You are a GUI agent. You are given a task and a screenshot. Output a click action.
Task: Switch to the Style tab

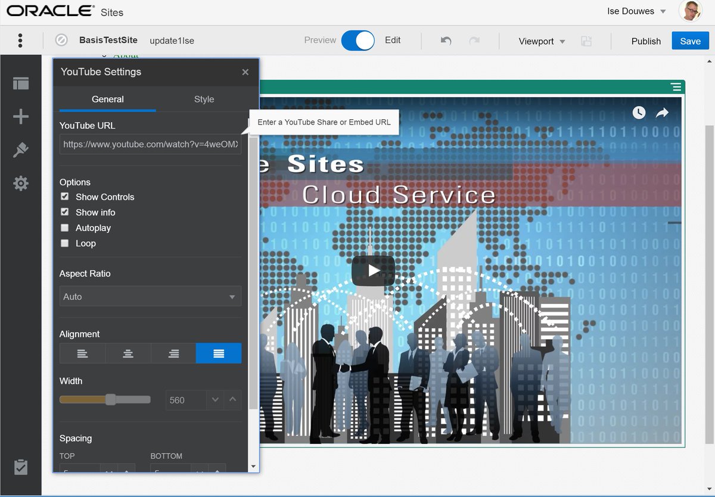coord(204,99)
